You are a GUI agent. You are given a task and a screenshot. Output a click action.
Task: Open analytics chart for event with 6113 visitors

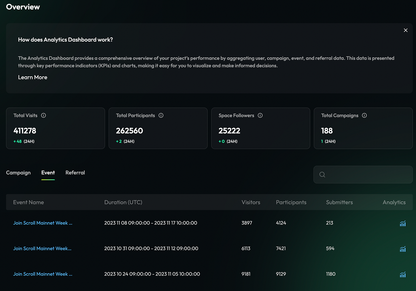pyautogui.click(x=403, y=249)
